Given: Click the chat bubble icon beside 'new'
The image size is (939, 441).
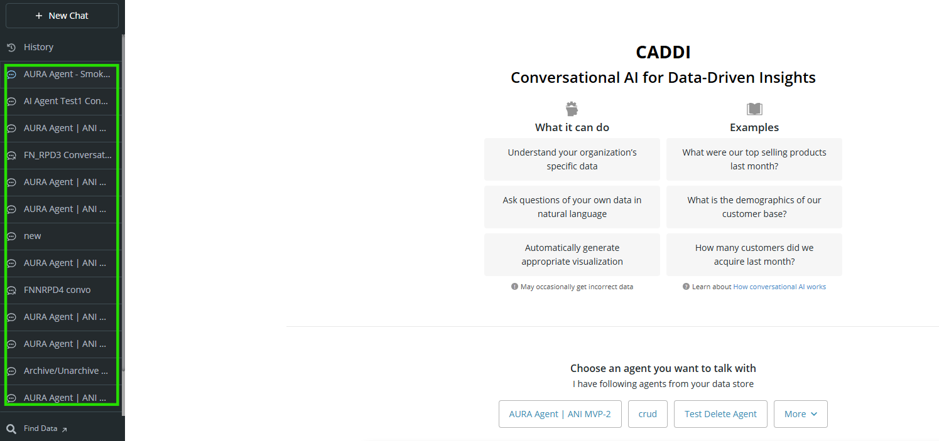Looking at the screenshot, I should pos(11,236).
